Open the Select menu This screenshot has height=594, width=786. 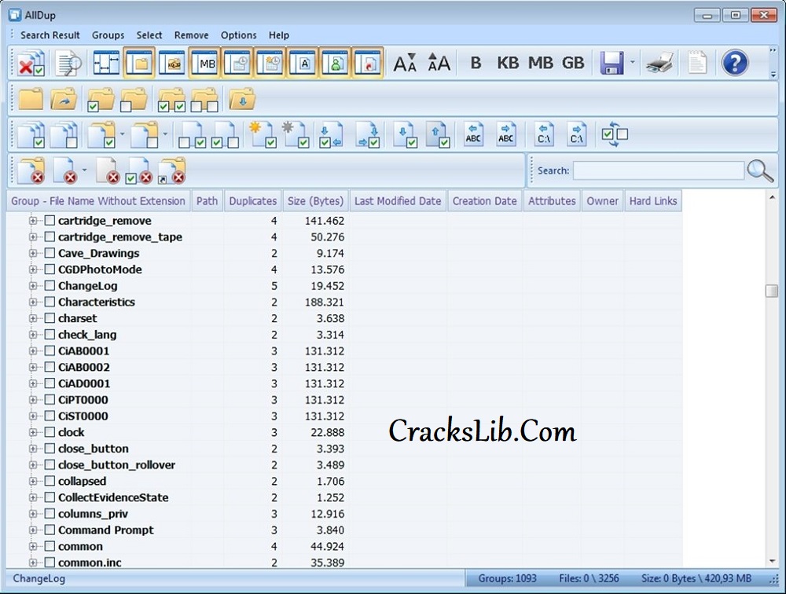tap(149, 35)
